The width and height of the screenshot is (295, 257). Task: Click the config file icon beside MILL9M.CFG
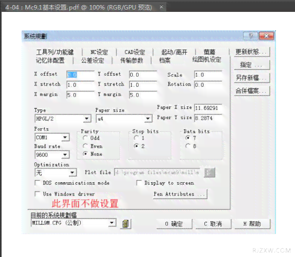click(x=126, y=224)
